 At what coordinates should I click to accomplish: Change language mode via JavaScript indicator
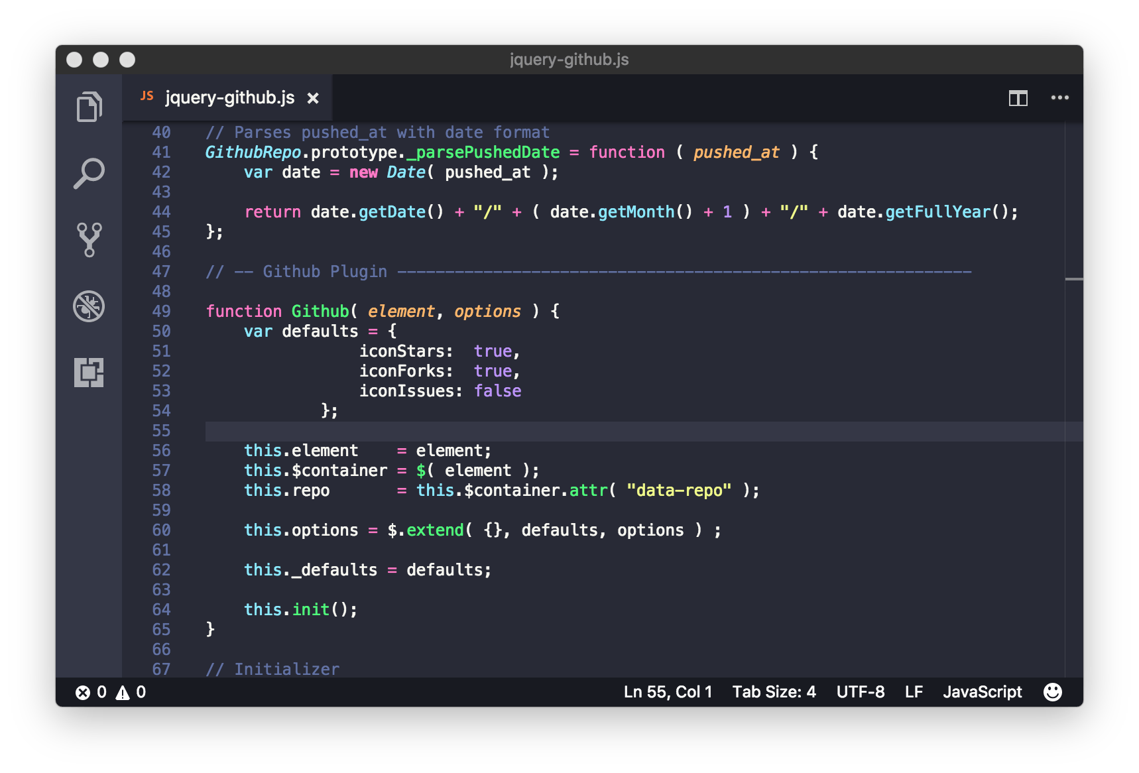[x=982, y=691]
